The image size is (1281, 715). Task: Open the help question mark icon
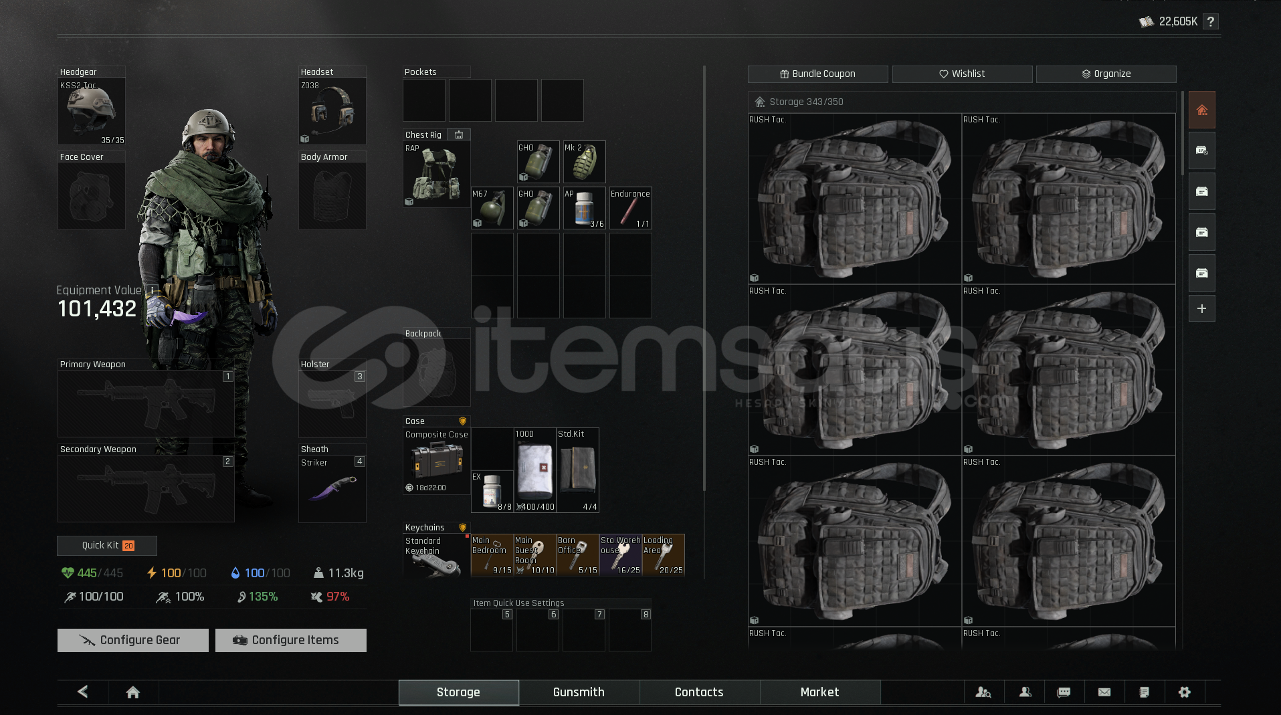pyautogui.click(x=1210, y=21)
